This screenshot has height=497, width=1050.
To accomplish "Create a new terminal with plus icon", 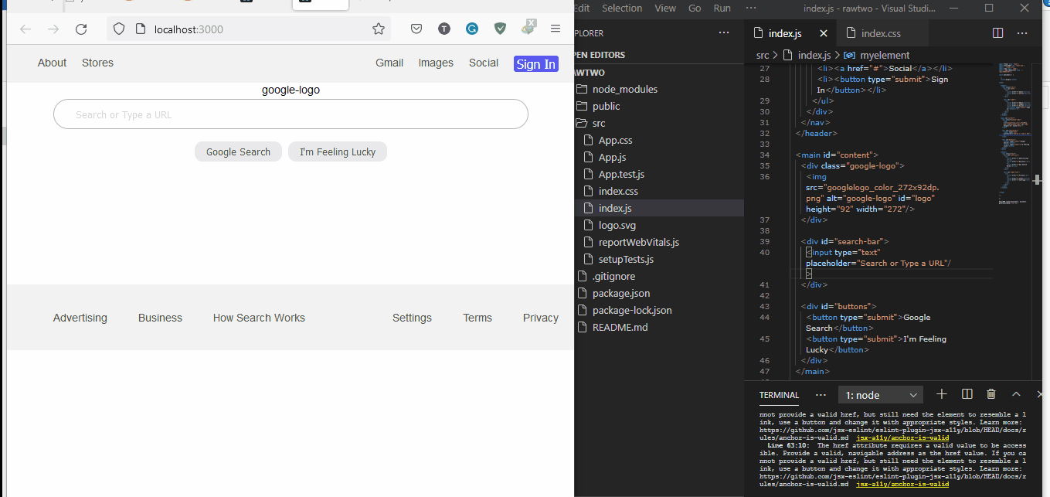I will click(x=942, y=394).
